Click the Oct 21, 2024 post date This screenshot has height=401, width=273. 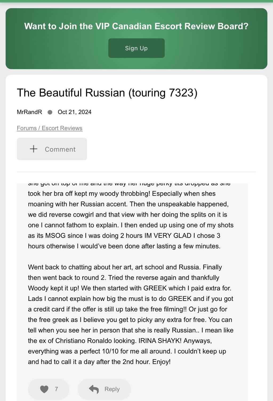[x=74, y=112]
